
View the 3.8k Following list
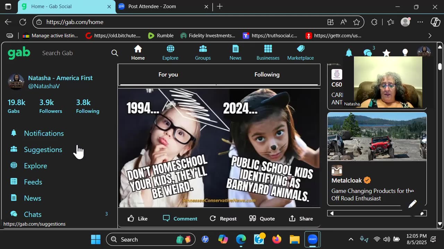point(88,106)
